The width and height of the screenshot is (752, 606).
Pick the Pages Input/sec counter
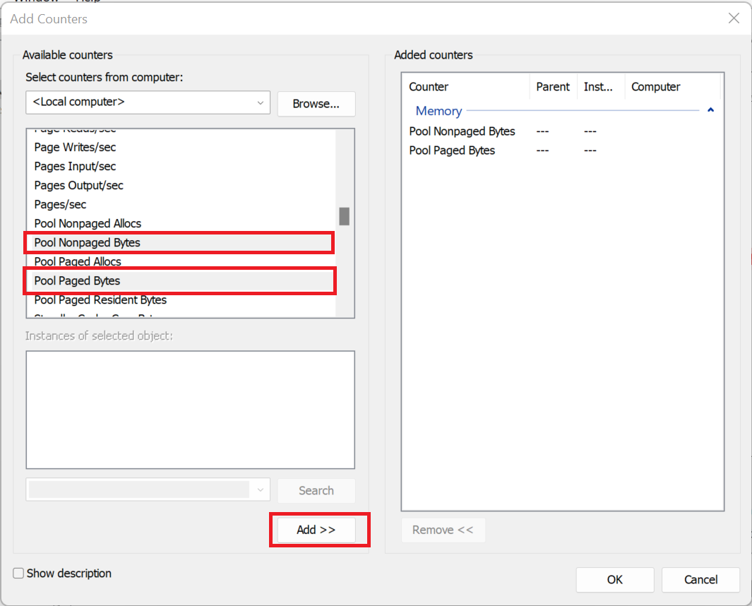click(x=76, y=167)
